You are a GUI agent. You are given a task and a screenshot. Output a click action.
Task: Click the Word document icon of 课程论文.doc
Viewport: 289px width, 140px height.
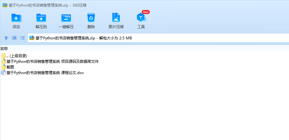click(x=3, y=72)
